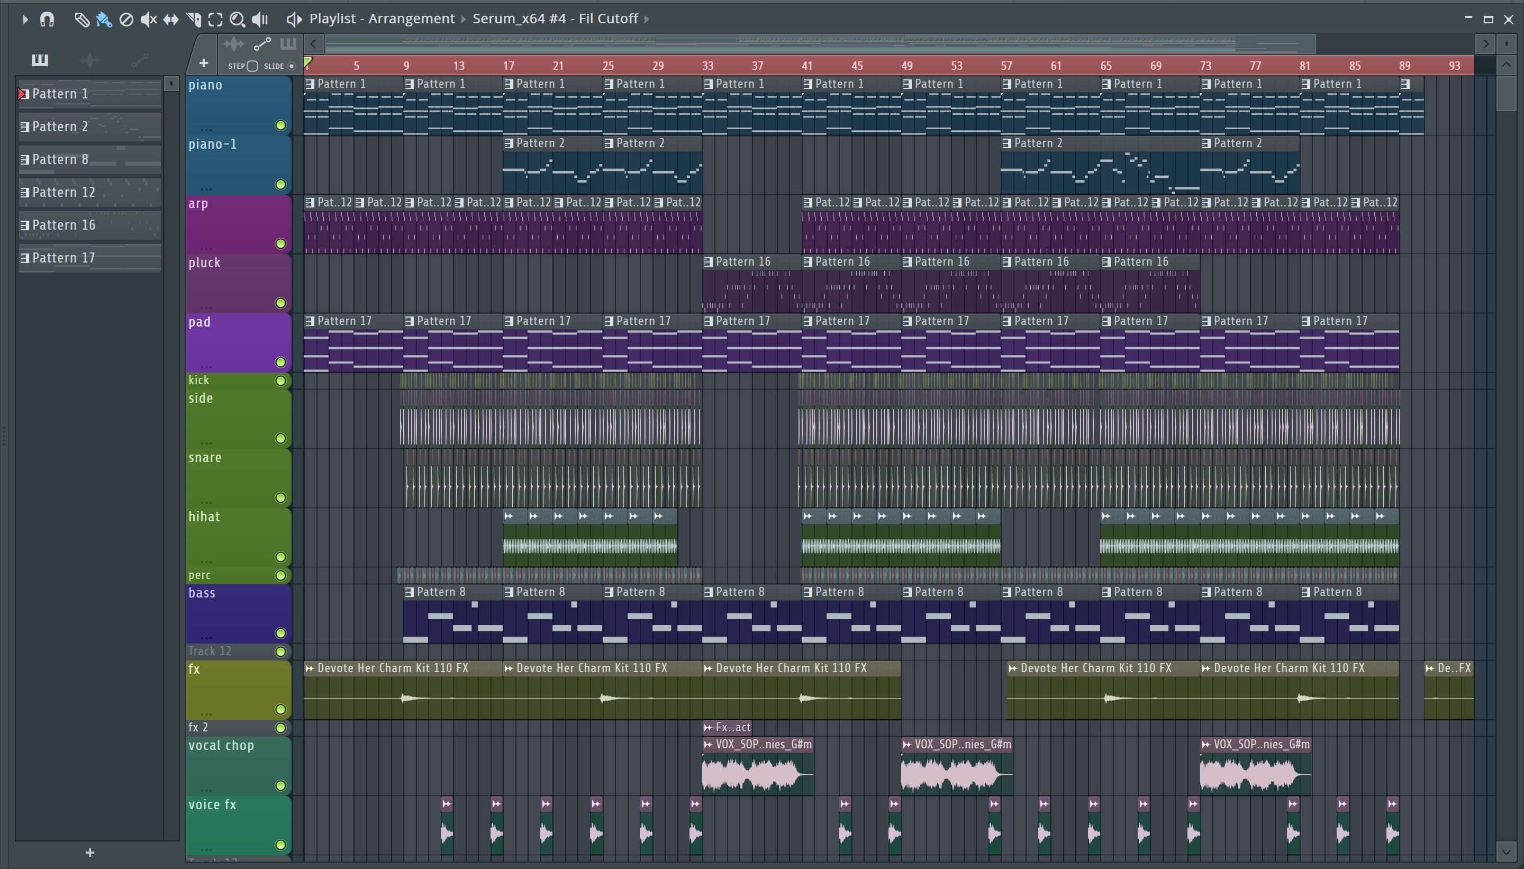
Task: Toggle the SLIDE mode radio button
Action: coord(292,66)
